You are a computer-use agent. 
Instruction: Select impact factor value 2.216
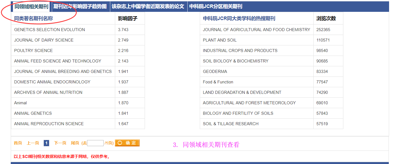coord(123,51)
